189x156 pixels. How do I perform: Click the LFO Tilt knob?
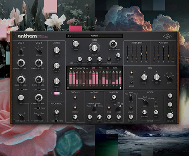click(157, 77)
